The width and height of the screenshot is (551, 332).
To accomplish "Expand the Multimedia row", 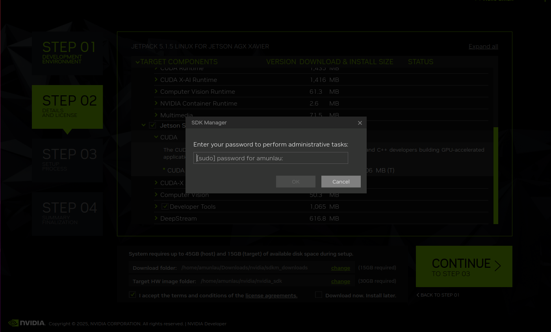I will point(156,115).
